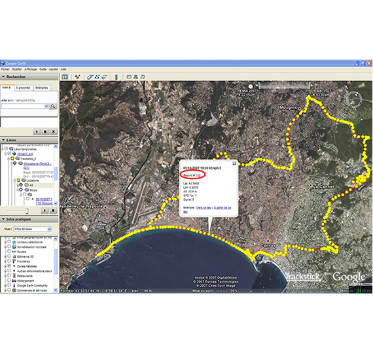The width and height of the screenshot is (373, 344).
Task: Open the Ajouter menu
Action: tap(54, 69)
